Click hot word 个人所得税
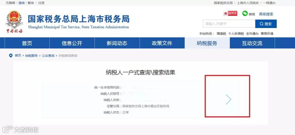295x135 pixels. pos(236,34)
